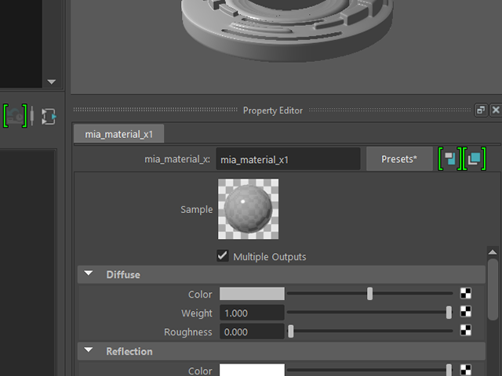Click the Diffuse Weight slider handle
502x376 pixels.
click(x=449, y=313)
